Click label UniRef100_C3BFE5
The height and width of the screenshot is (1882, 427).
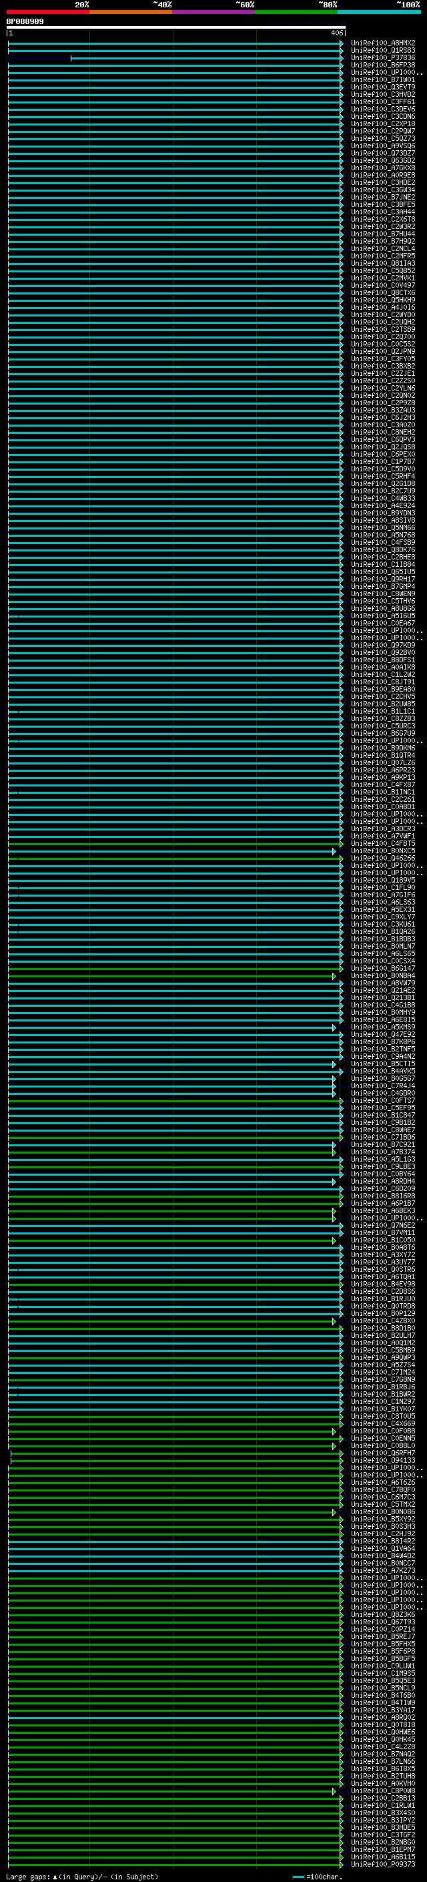pos(383,204)
